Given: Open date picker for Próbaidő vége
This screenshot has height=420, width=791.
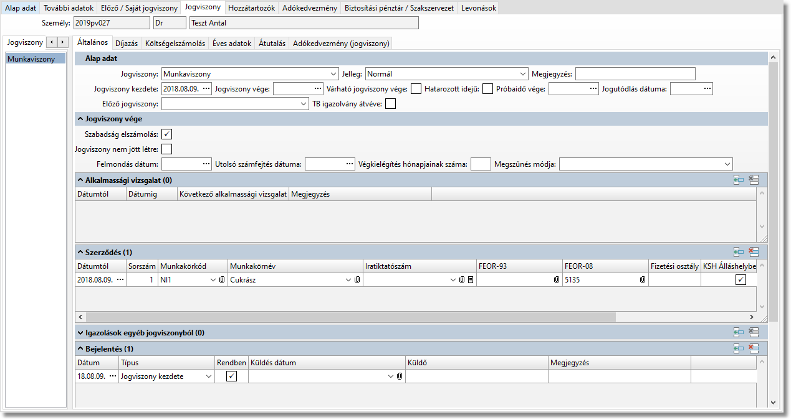Looking at the screenshot, I should coord(593,88).
